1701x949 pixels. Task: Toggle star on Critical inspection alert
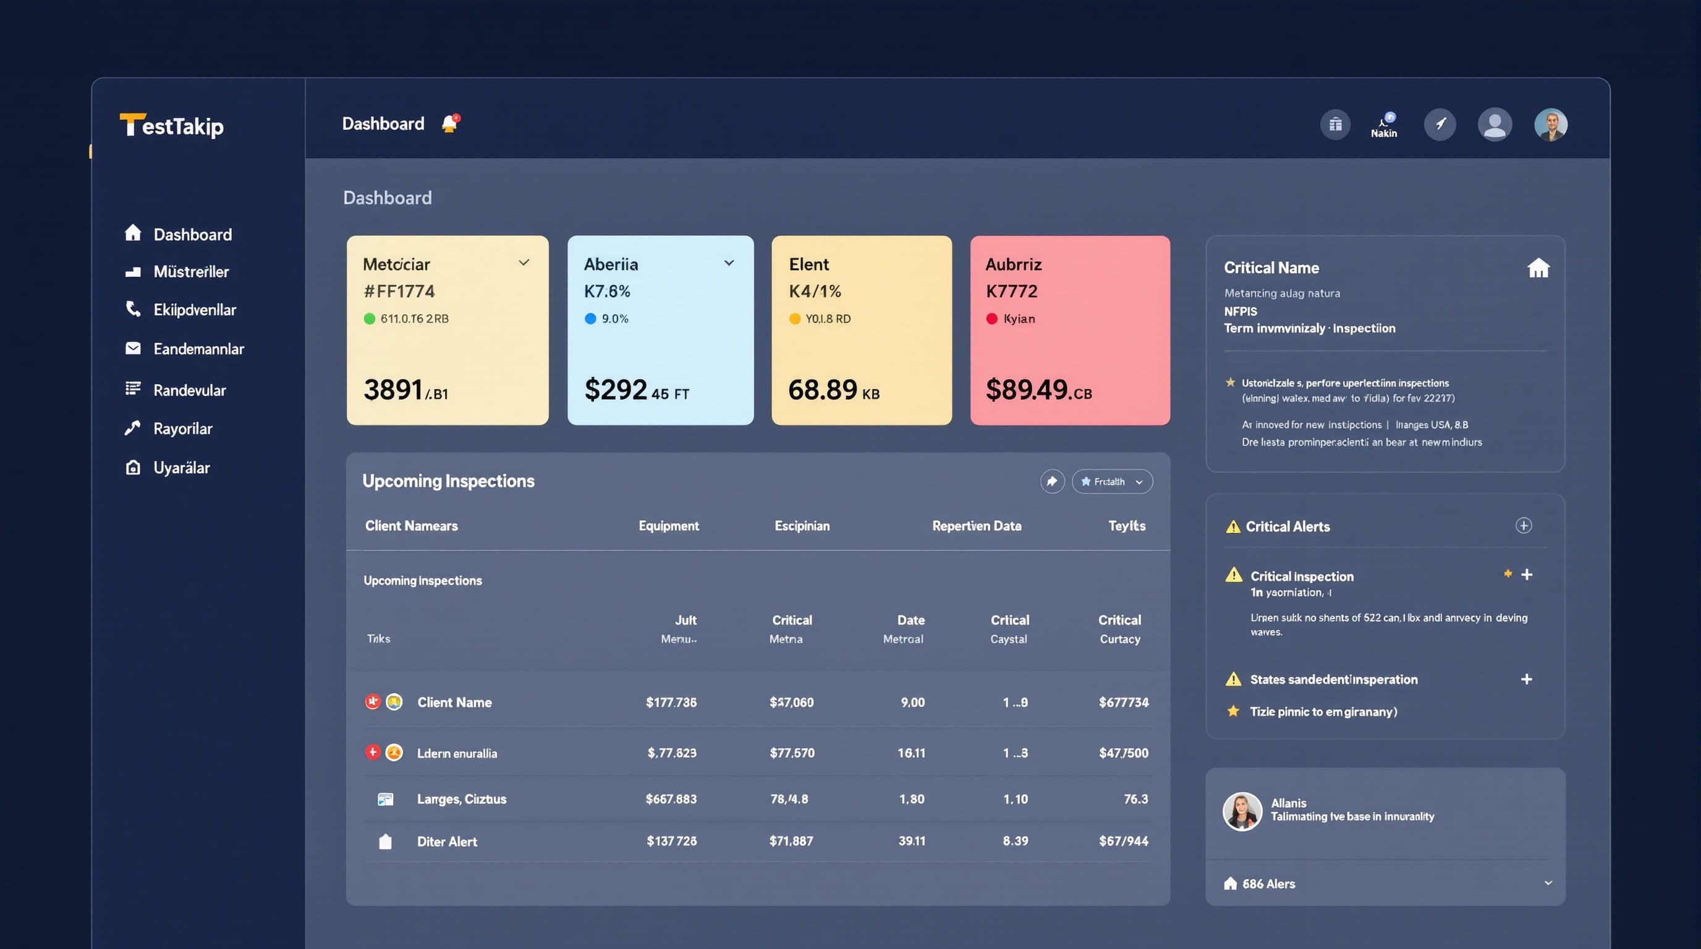click(1508, 573)
